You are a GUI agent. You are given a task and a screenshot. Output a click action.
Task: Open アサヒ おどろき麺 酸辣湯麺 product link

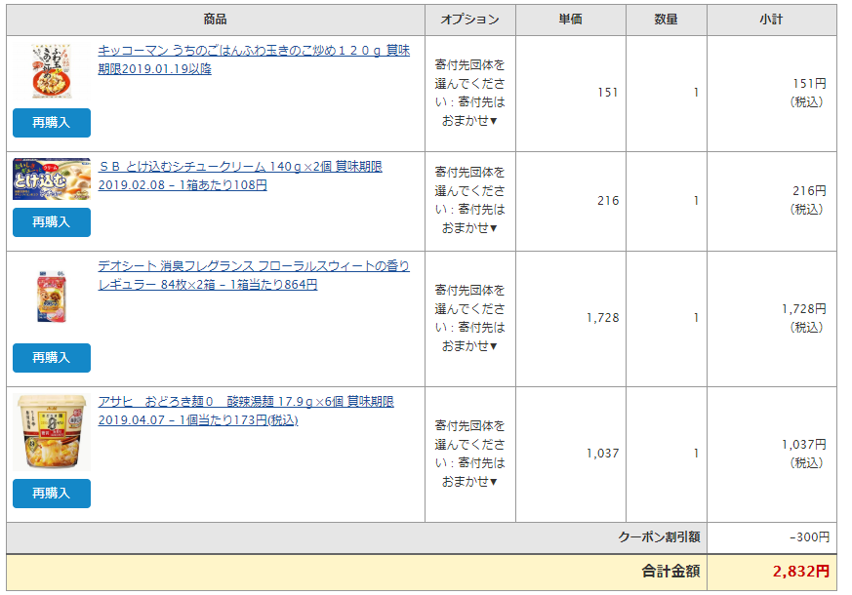pyautogui.click(x=246, y=411)
